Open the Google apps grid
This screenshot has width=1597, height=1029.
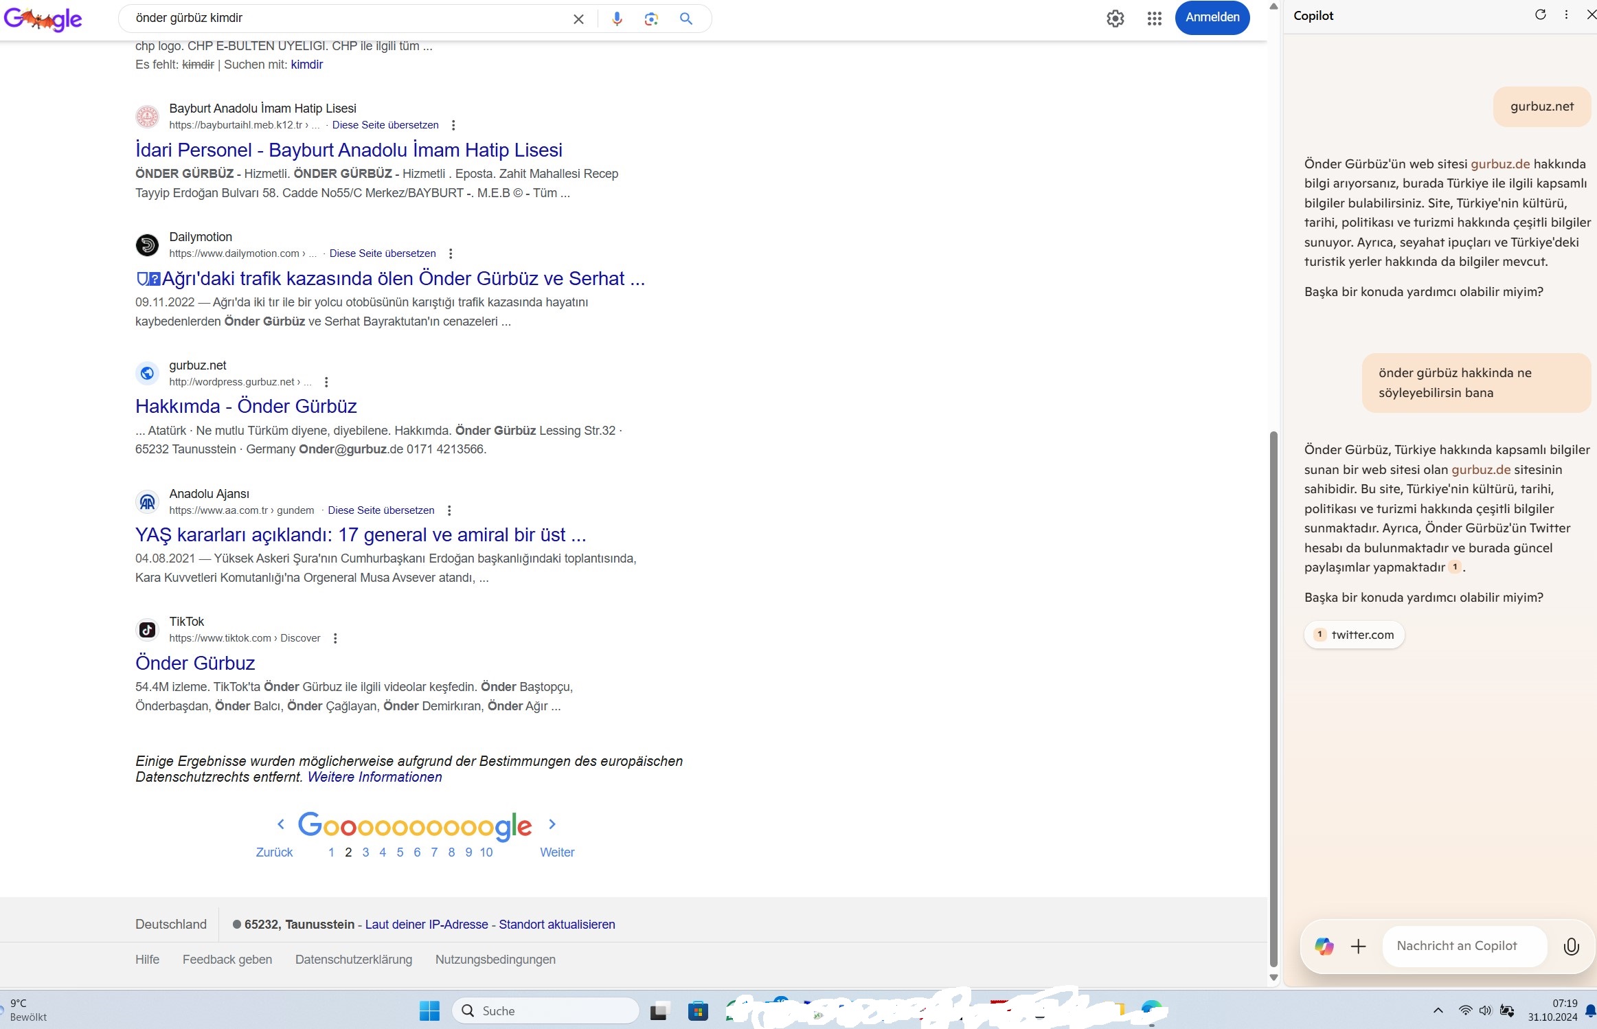tap(1155, 19)
